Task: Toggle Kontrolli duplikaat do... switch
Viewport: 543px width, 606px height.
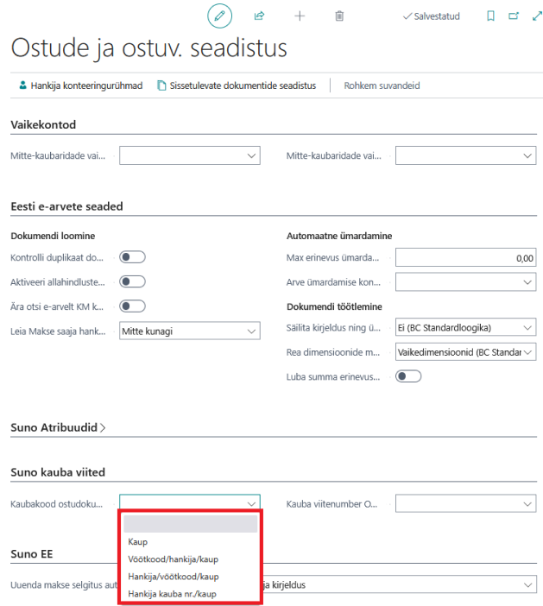Action: point(132,257)
